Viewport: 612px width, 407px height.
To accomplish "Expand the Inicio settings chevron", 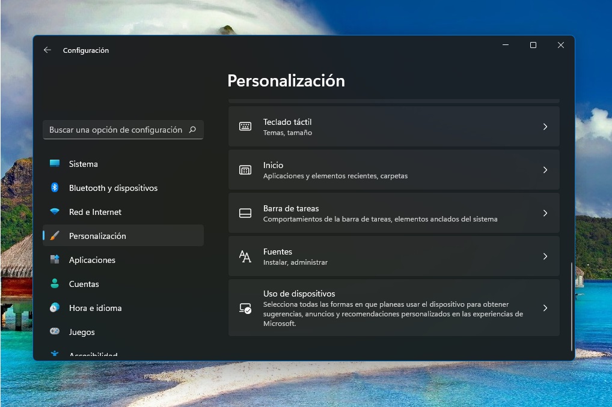I will (545, 169).
